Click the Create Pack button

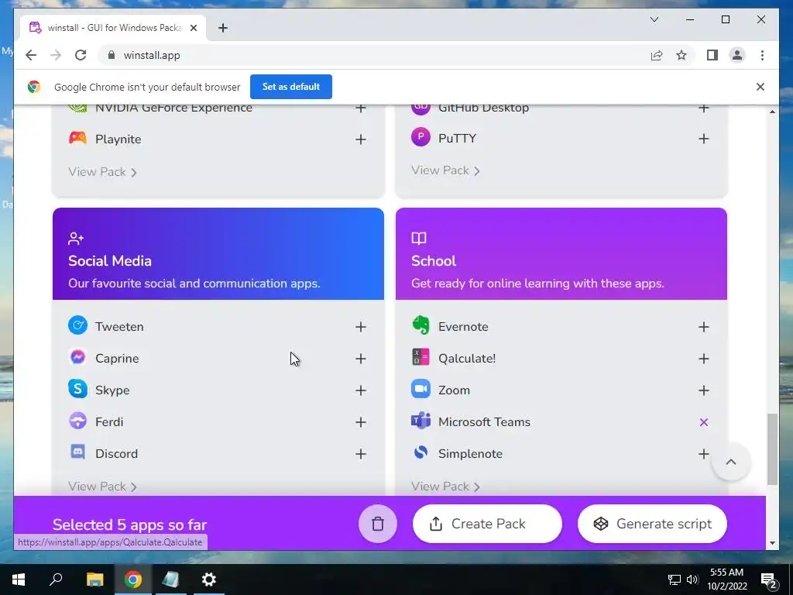(x=487, y=524)
